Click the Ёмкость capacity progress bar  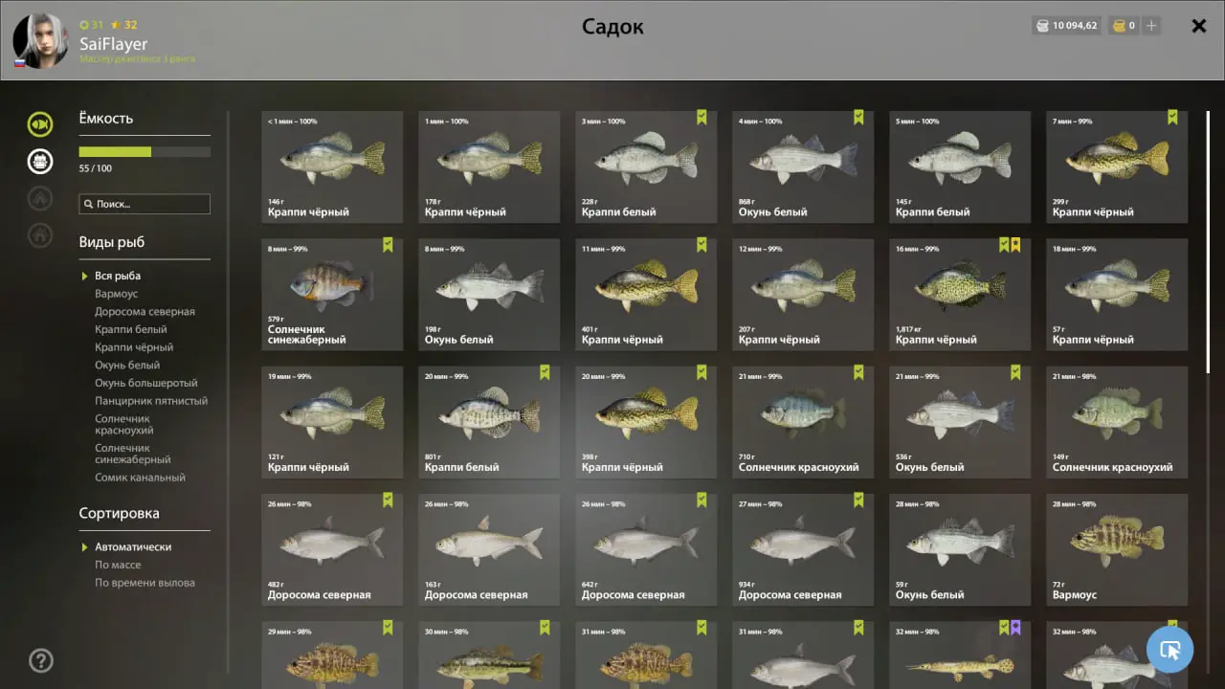145,151
